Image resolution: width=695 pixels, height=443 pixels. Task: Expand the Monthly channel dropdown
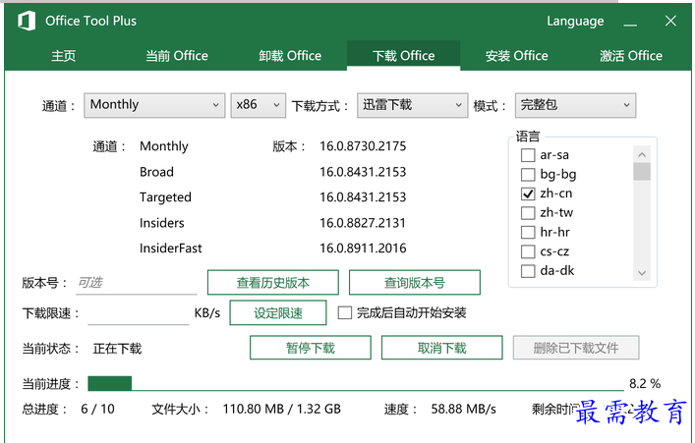click(154, 105)
